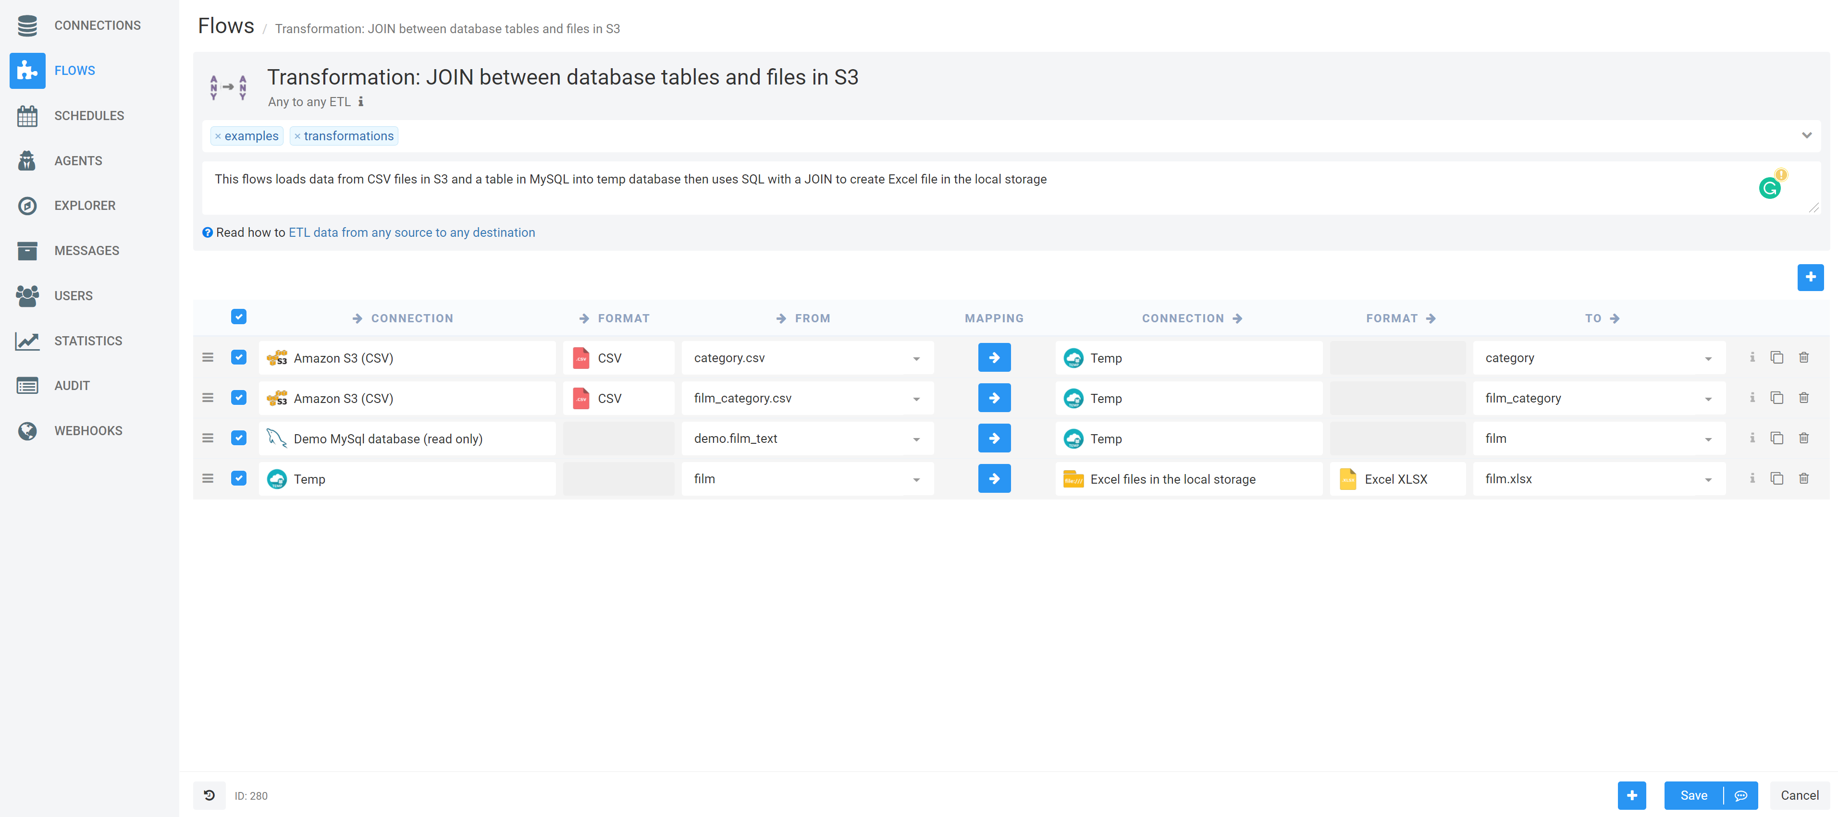Choose Excel XLSX destination format field
Image resolution: width=1838 pixels, height=817 pixels.
(x=1397, y=479)
